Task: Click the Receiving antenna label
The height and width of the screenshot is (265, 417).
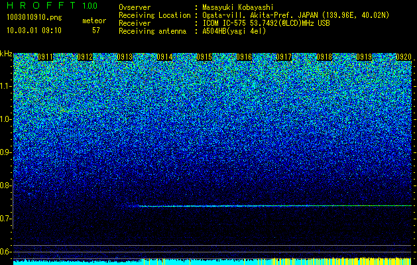Action: pyautogui.click(x=152, y=31)
